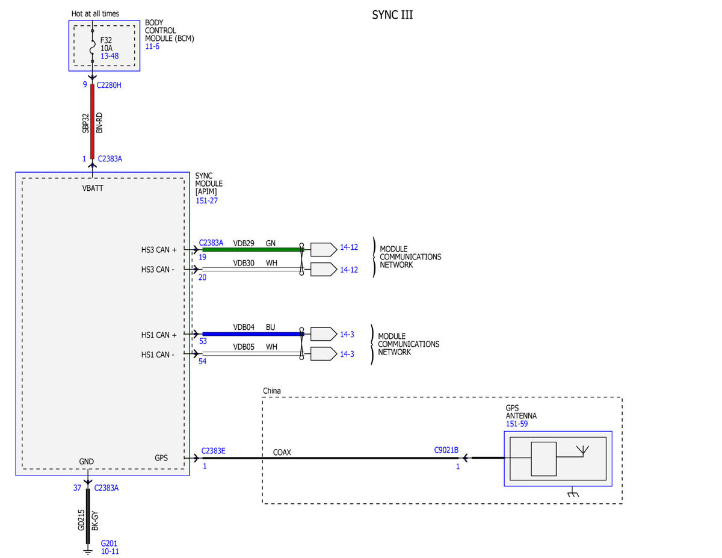
Task: Open the 13-48 fuse page reference
Action: pyautogui.click(x=110, y=56)
